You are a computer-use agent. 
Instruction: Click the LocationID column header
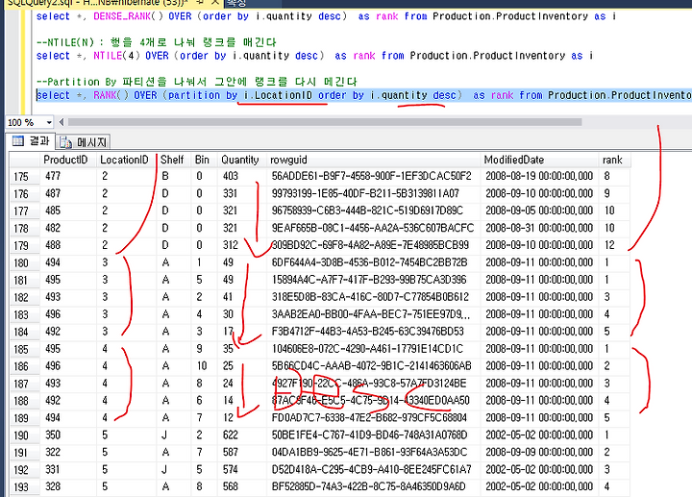point(124,160)
